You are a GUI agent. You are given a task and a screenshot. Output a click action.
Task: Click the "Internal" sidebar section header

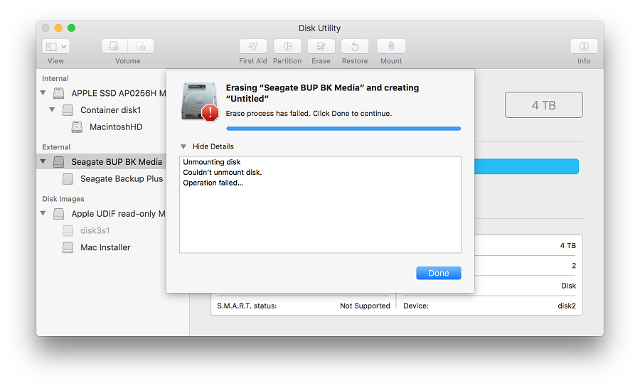(x=55, y=78)
